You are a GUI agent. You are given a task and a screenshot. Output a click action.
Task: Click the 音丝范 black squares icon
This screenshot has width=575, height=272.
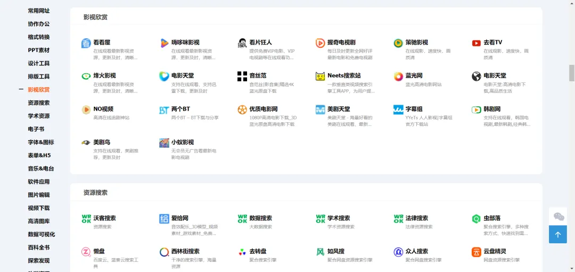pos(242,76)
